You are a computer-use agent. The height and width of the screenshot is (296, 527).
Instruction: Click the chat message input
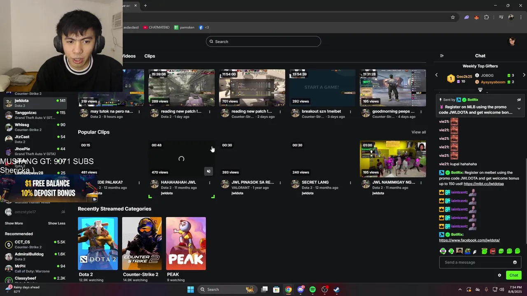click(x=476, y=262)
